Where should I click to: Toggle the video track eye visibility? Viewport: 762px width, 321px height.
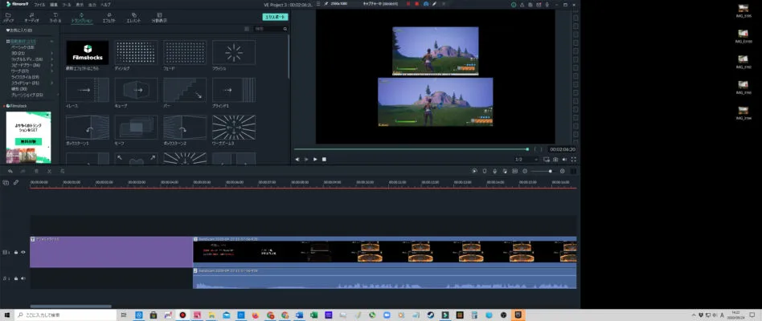pos(23,252)
